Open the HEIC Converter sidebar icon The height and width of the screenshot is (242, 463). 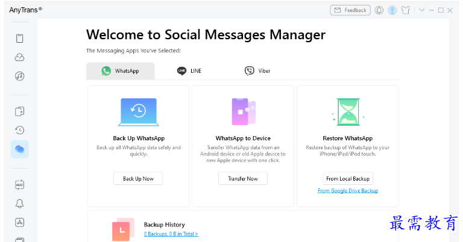pyautogui.click(x=19, y=185)
